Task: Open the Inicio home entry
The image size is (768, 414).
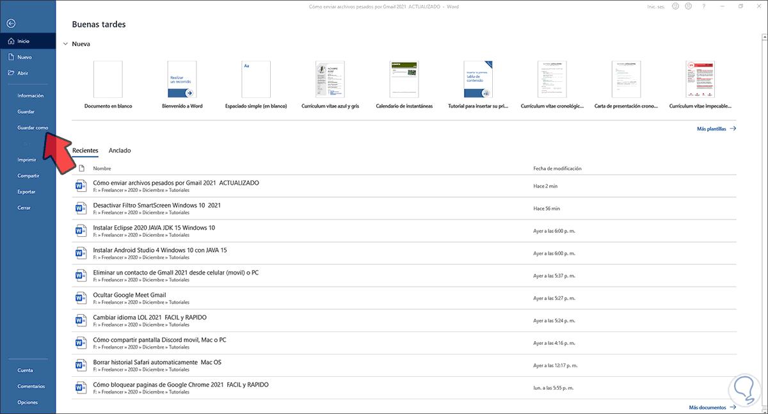Action: coord(28,41)
